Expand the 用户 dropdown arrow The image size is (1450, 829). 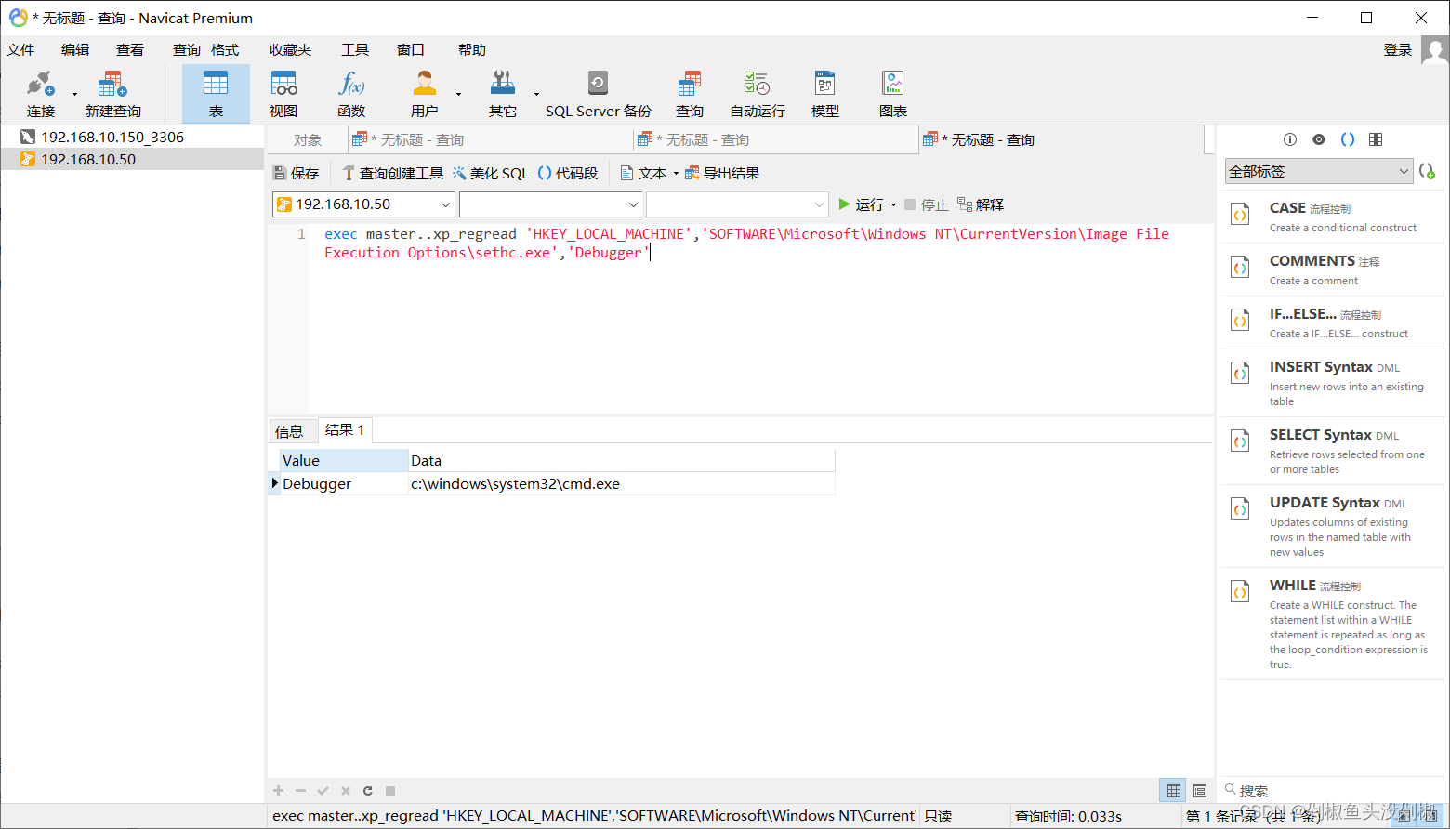click(458, 94)
